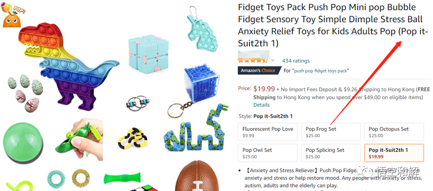433x191 pixels.
Task: Click the Amazon's Choice badge
Action: pyautogui.click(x=259, y=70)
